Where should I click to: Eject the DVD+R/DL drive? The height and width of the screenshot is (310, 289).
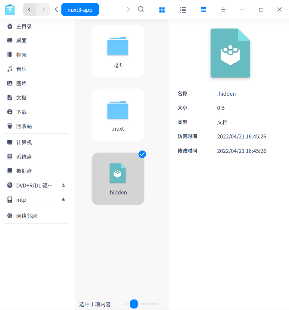[x=63, y=185]
